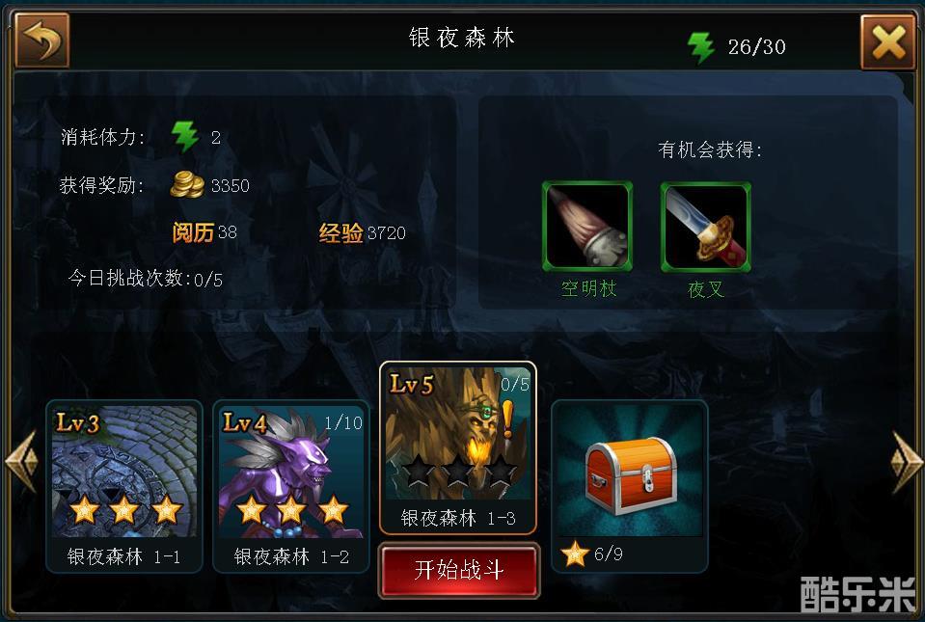
Task: Click the exclamation mark on Lv5 card
Action: point(507,418)
